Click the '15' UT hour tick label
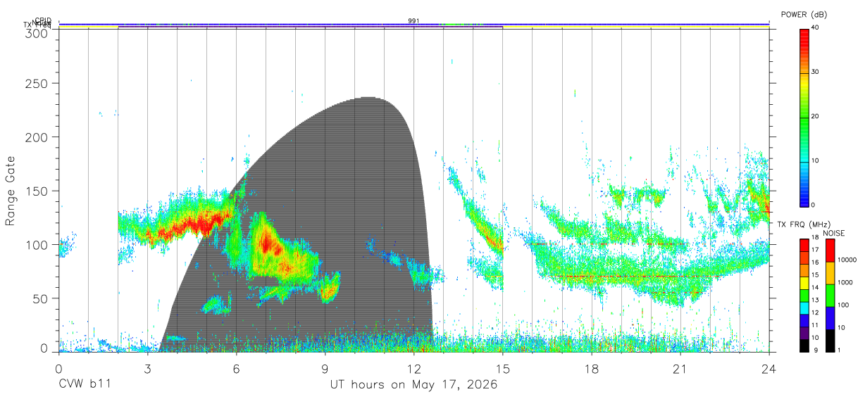865x399 pixels. [502, 369]
